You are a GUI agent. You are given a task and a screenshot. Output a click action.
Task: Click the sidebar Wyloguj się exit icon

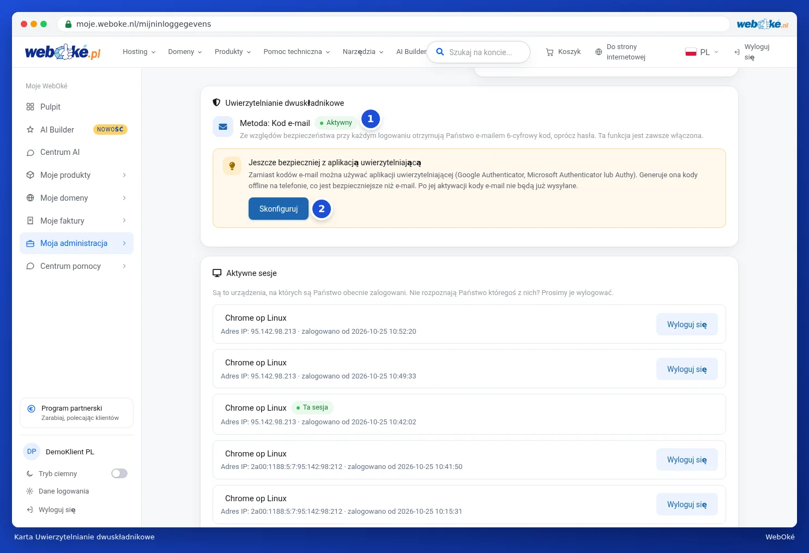[29, 510]
